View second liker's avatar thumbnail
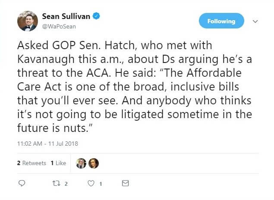Image resolution: width=274 pixels, height=200 pixels. click(x=94, y=163)
